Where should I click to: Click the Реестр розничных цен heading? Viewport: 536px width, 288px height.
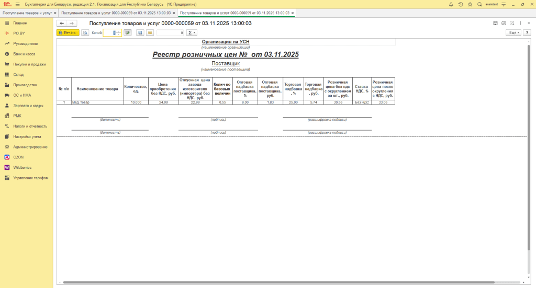(226, 54)
